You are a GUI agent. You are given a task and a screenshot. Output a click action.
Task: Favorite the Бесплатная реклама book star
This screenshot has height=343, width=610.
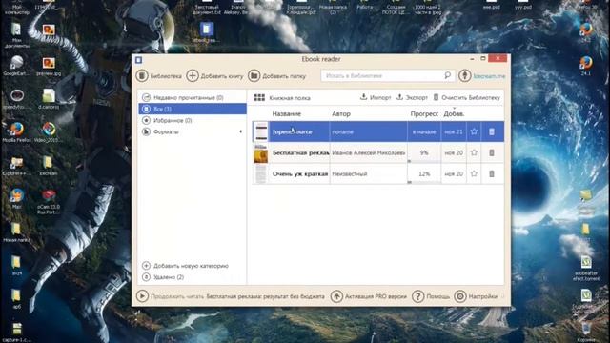(x=474, y=152)
